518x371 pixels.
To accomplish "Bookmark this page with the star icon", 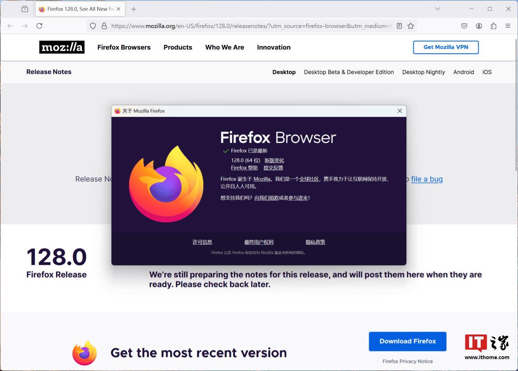I will (x=410, y=26).
